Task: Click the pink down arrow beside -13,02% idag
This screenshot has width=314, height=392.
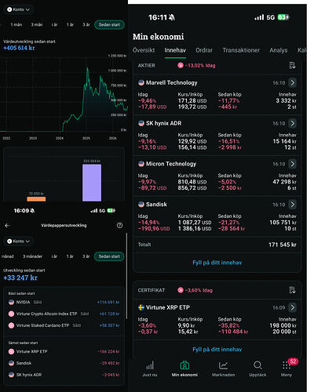Action: click(181, 65)
